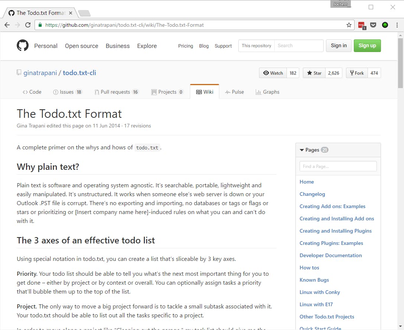Click the Pocket extension icon
This screenshot has width=404, height=330.
coord(373,25)
